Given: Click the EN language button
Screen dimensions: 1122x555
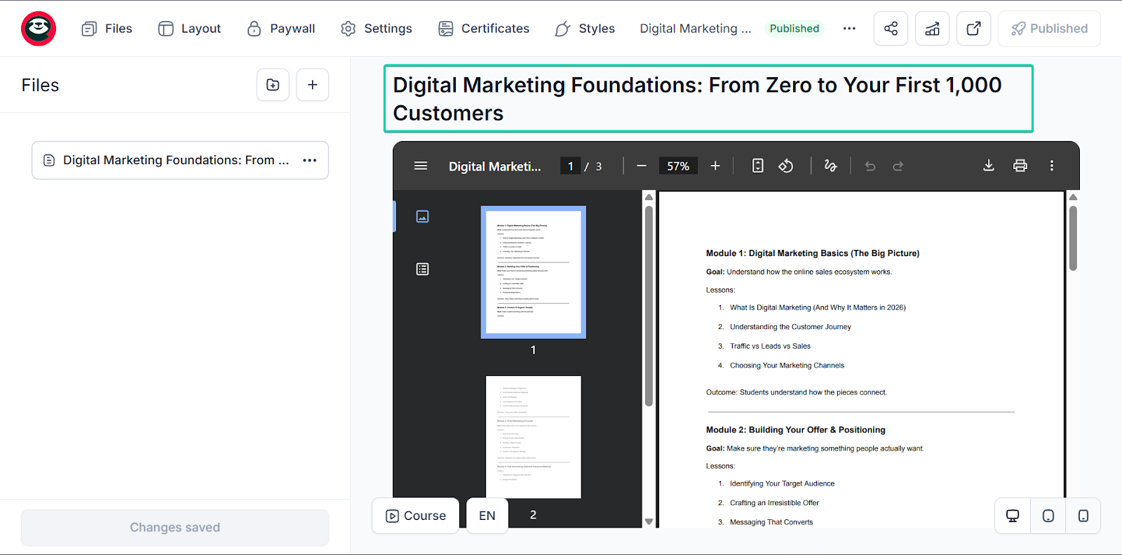Looking at the screenshot, I should pos(487,516).
